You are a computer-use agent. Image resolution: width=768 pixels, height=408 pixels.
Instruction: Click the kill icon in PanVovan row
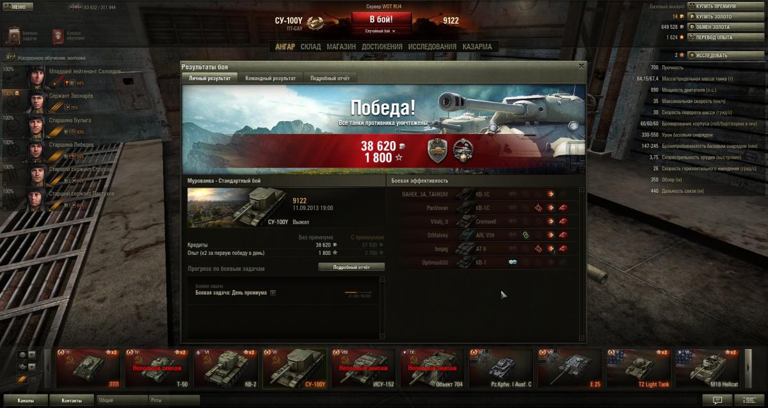point(563,208)
